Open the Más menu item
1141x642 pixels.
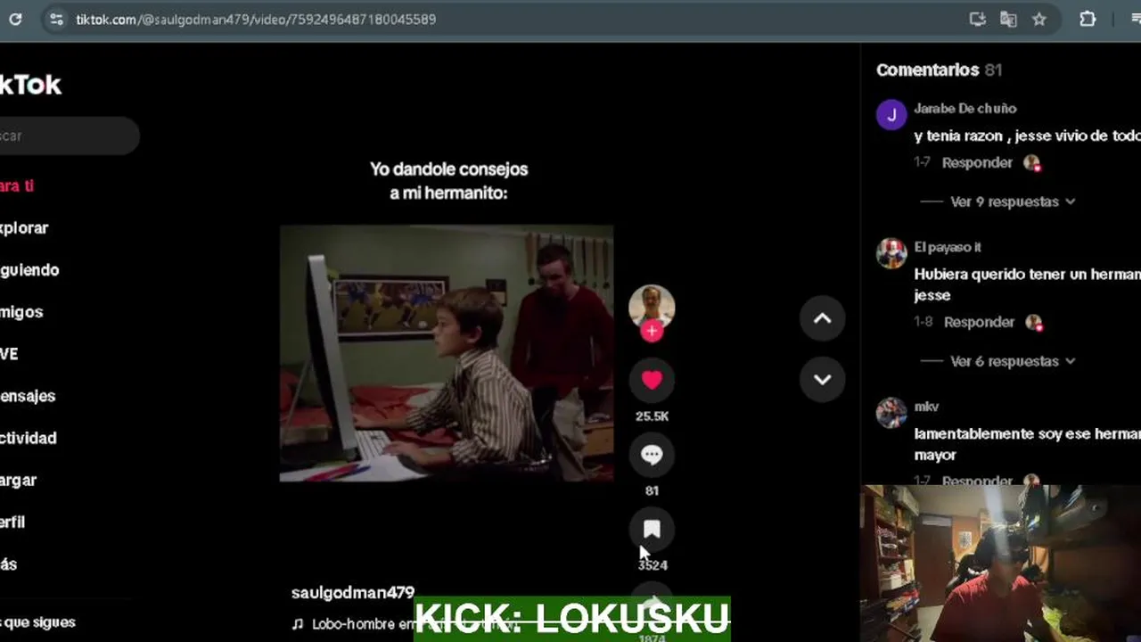click(x=9, y=564)
